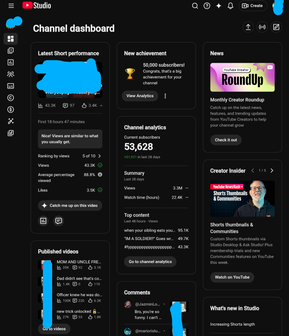
Task: Click Monthly Creator Roundup headline
Action: click(x=237, y=100)
